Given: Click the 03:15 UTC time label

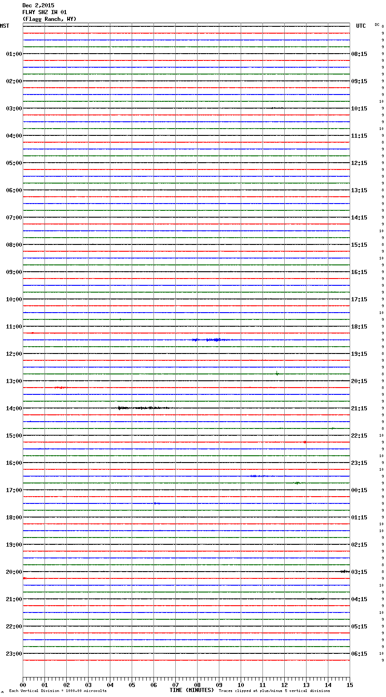Looking at the screenshot, I should point(359,572).
